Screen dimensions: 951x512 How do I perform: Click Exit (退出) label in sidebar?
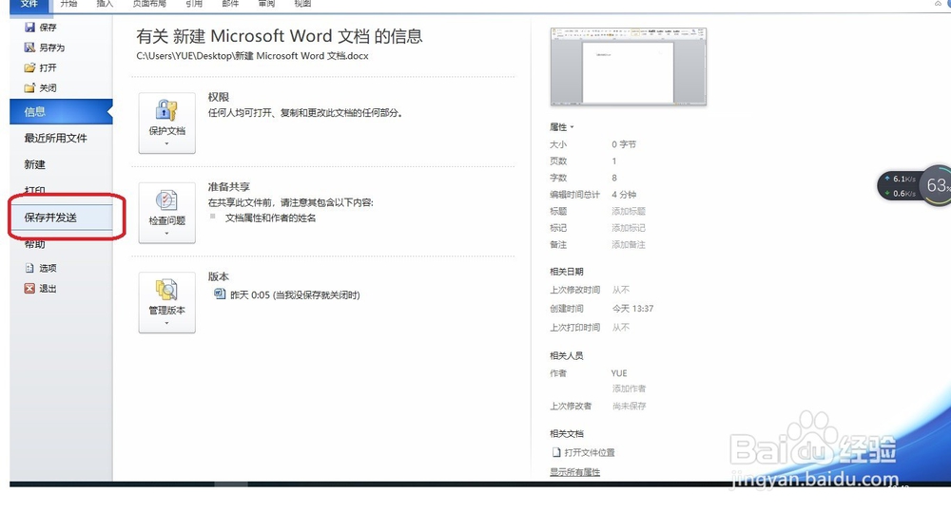[x=48, y=289]
